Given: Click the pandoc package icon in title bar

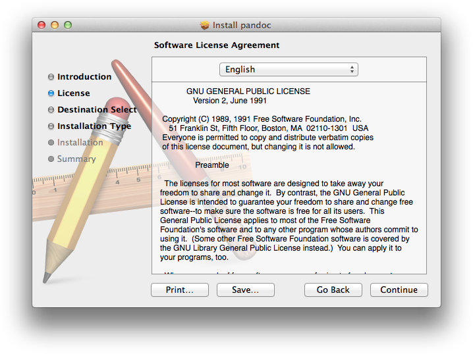Looking at the screenshot, I should [x=204, y=25].
